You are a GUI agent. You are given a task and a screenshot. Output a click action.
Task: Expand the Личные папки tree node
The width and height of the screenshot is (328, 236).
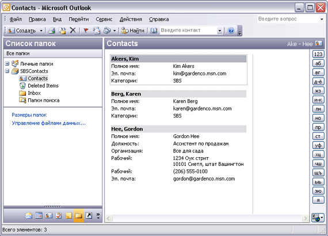(7, 63)
